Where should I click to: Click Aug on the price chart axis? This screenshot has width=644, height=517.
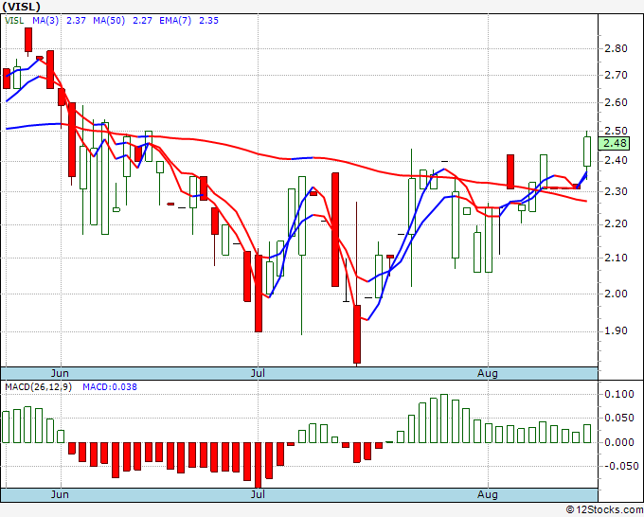coord(488,373)
